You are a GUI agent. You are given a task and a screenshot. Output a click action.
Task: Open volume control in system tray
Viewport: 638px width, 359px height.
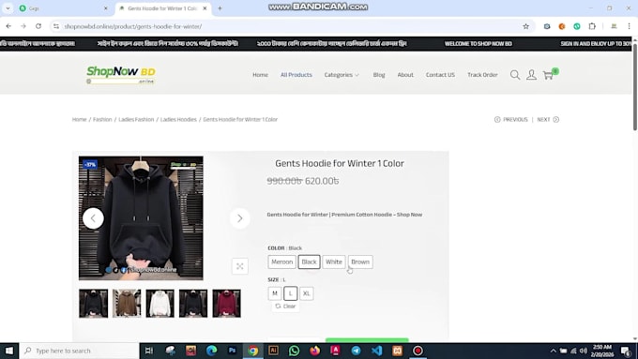click(x=584, y=351)
